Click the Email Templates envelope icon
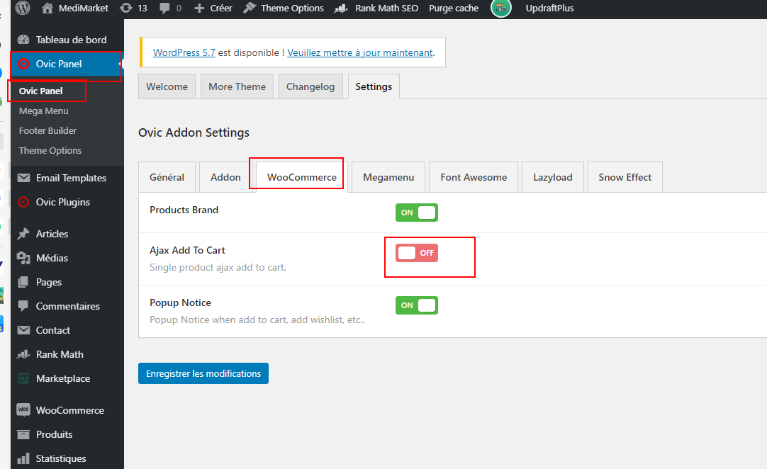767x469 pixels. point(23,178)
